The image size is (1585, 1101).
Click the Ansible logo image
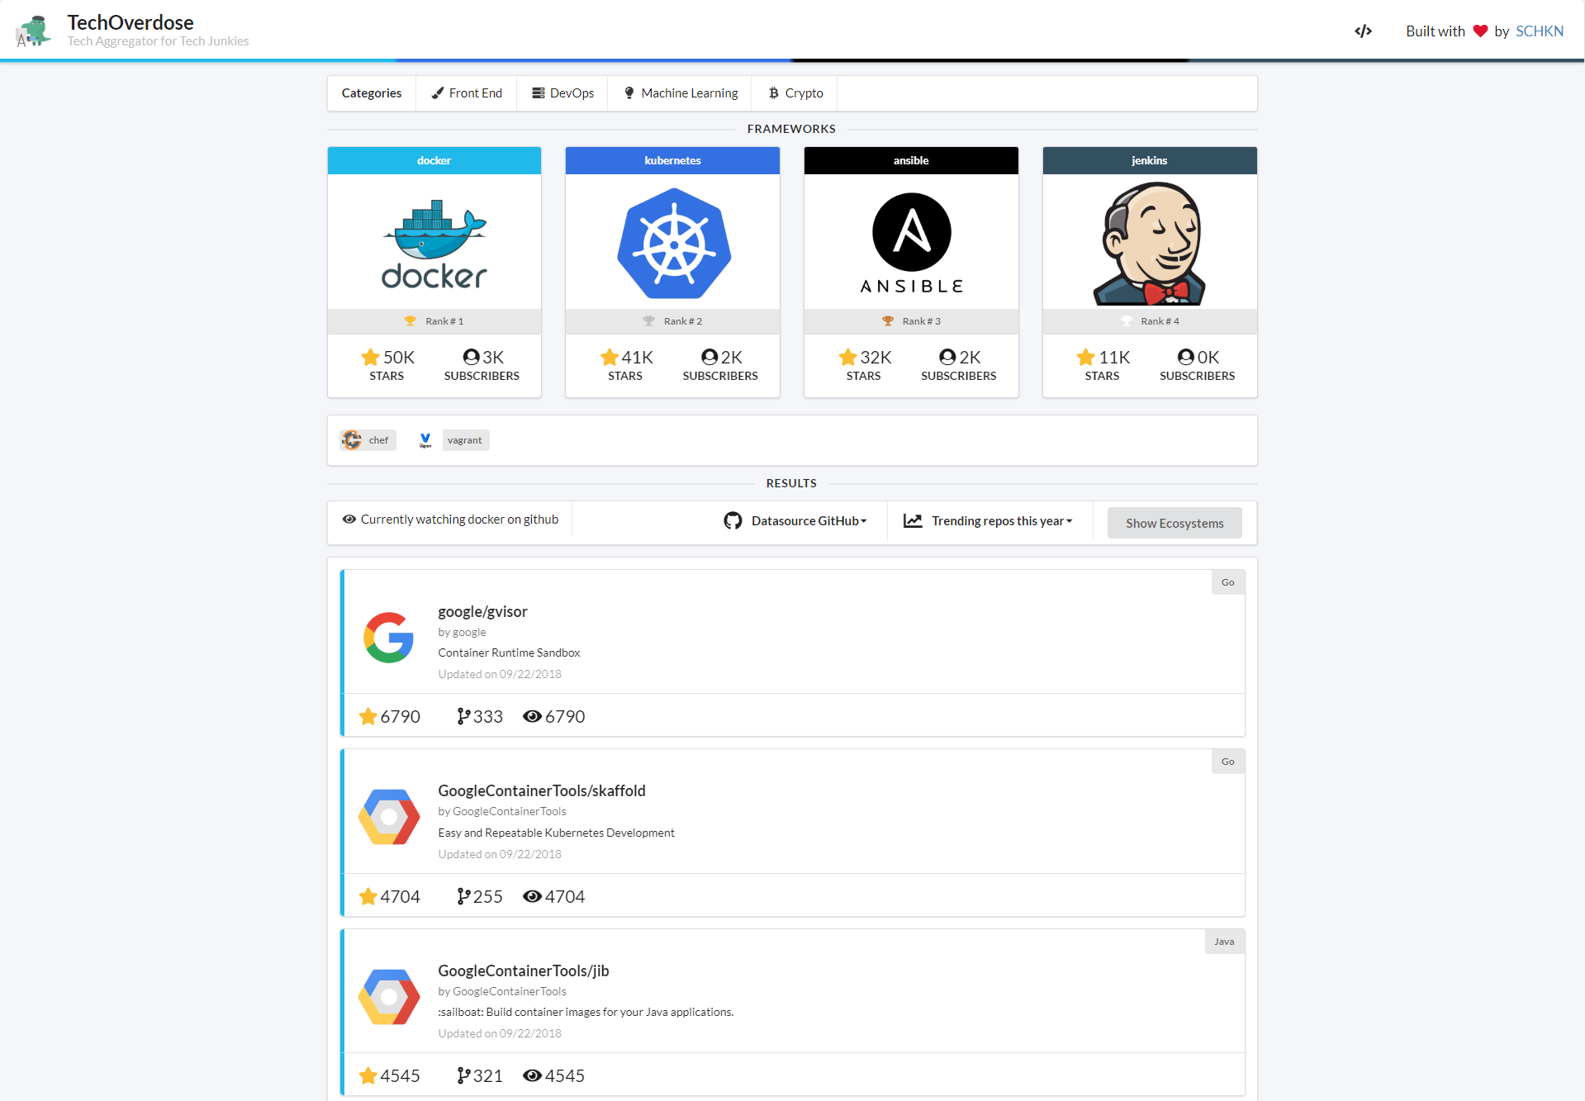coord(911,244)
